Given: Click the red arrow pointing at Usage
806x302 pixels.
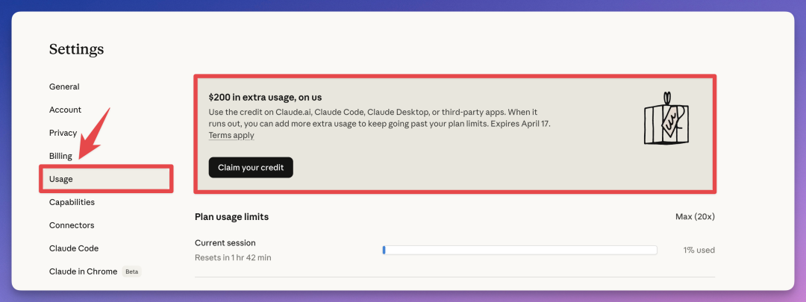Looking at the screenshot, I should tap(94, 134).
